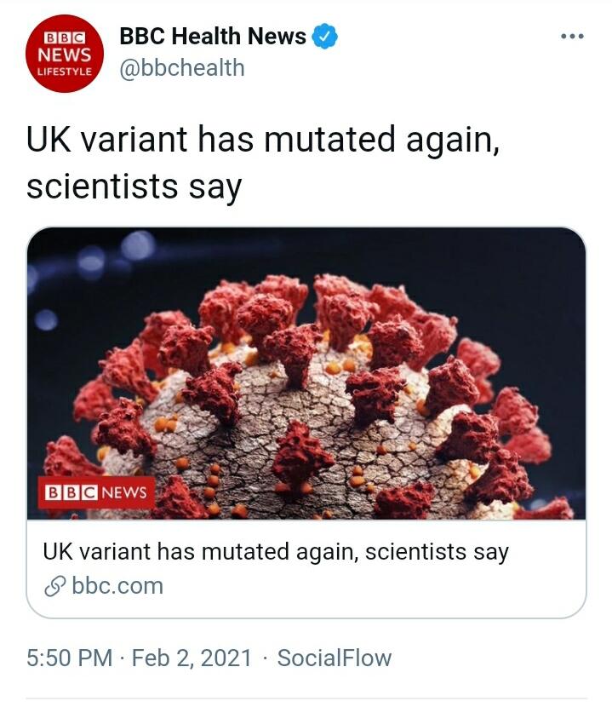Open the SocialFlow source label
Screen dimensions: 612x707
point(334,658)
